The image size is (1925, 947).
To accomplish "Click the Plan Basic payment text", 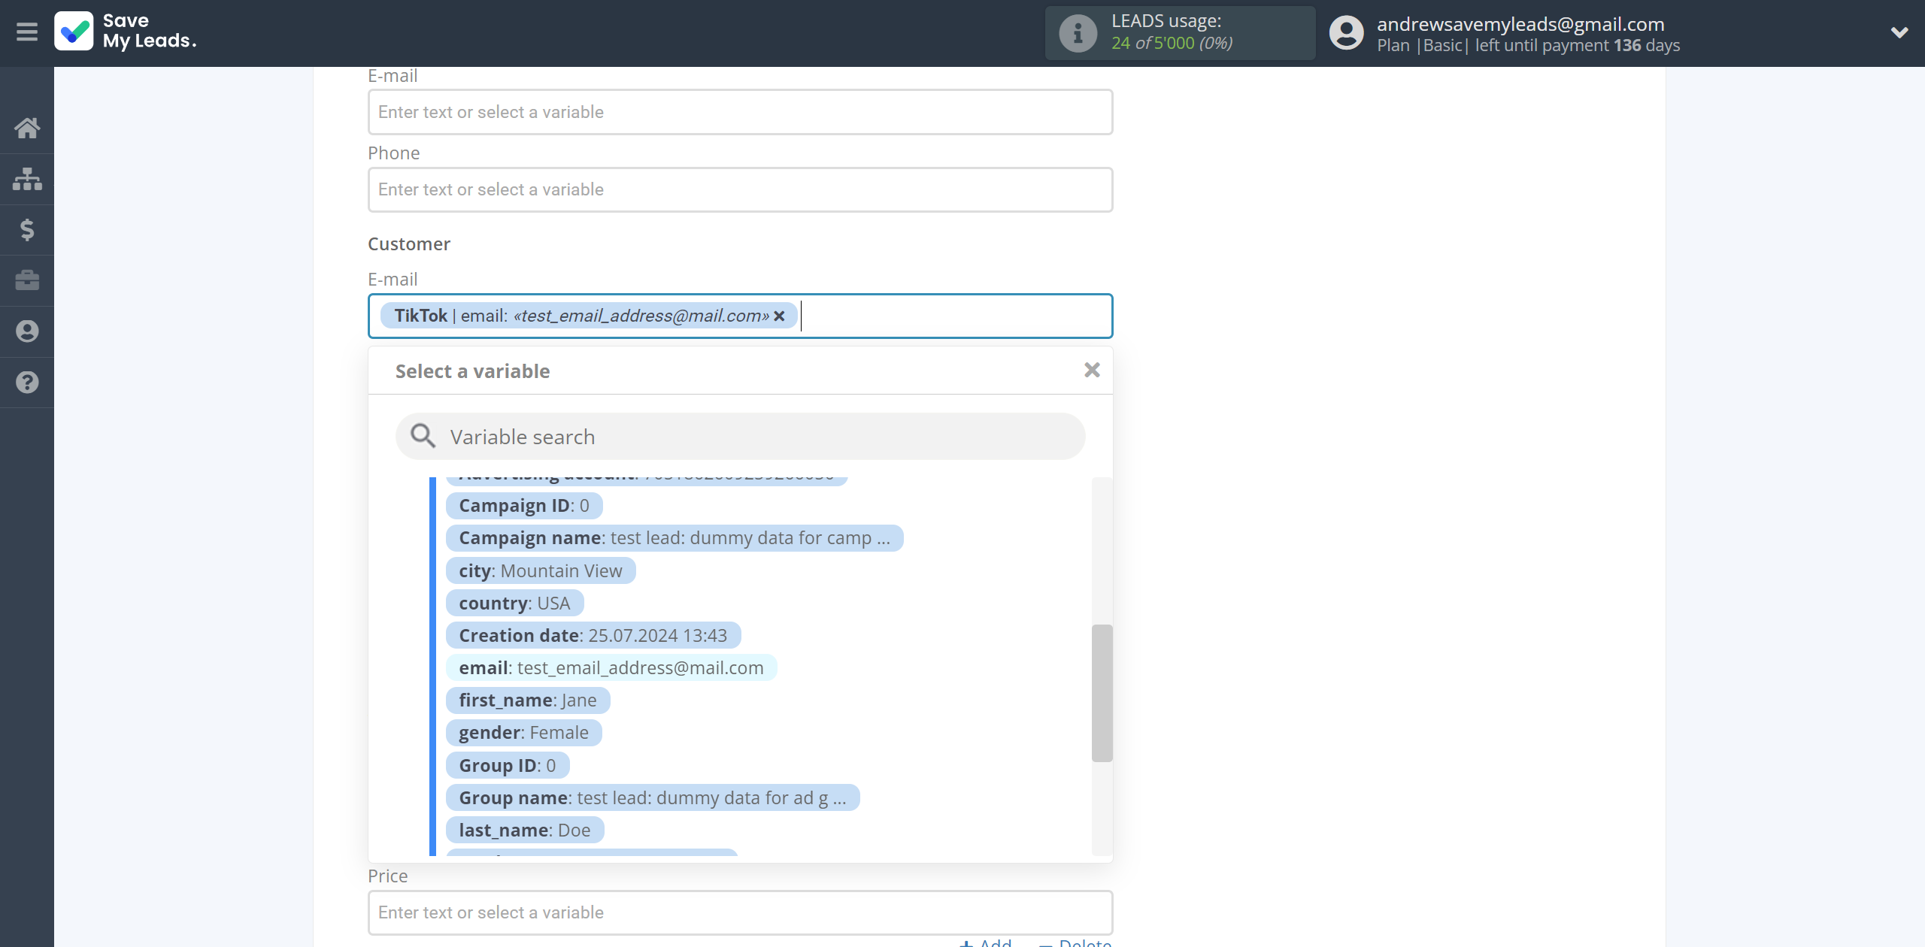I will coord(1528,45).
